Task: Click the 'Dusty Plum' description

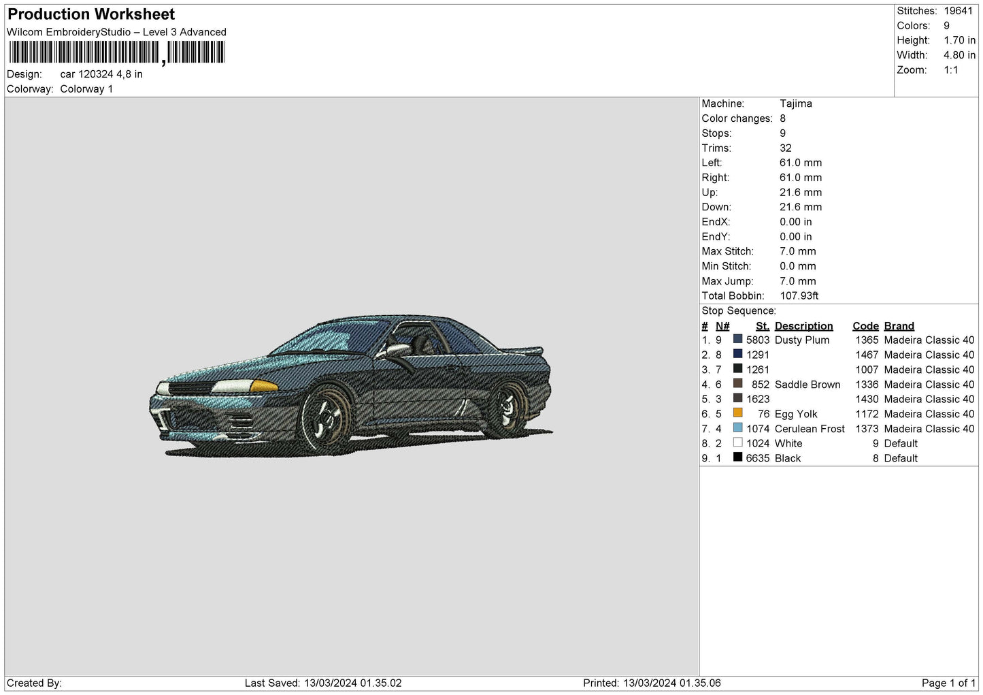Action: tap(802, 340)
